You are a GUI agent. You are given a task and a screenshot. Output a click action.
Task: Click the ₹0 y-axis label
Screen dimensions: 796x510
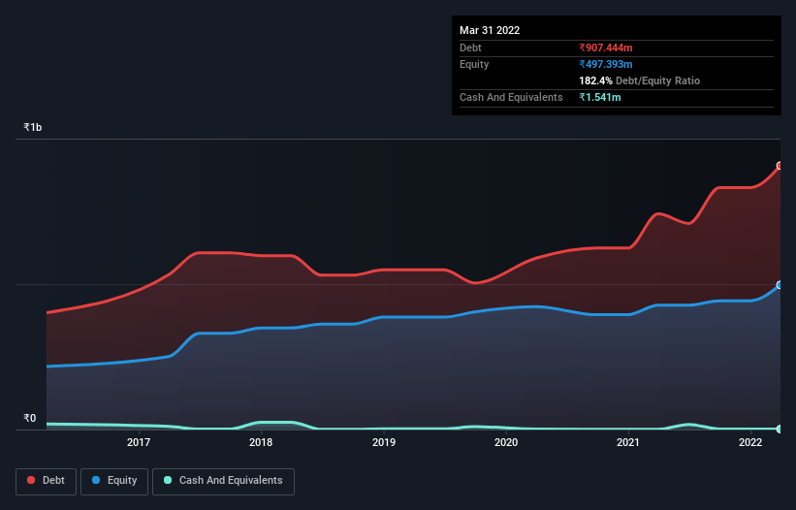(30, 418)
